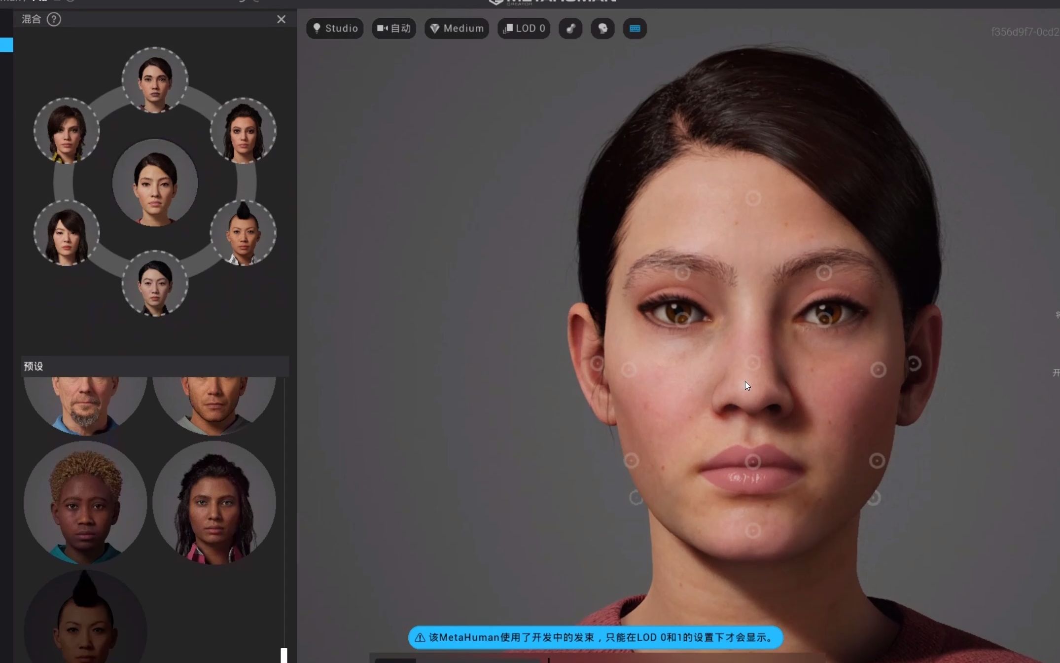
Task: Select the top blend circle character
Action: tap(155, 80)
